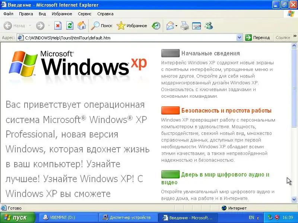Open the Сервис menu
The width and height of the screenshot is (298, 223).
coord(85,14)
